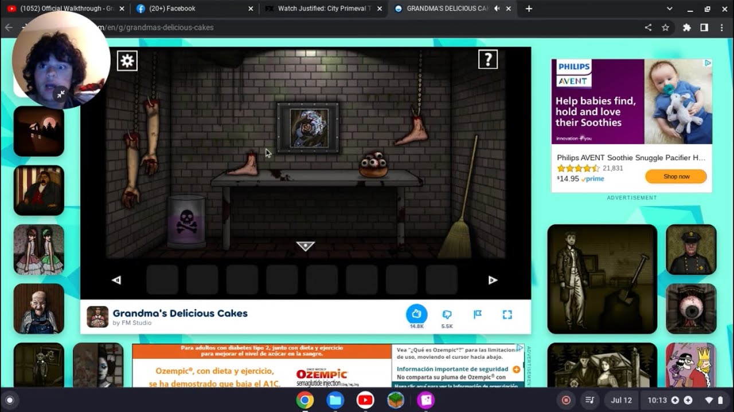Viewport: 734px width, 412px height.
Task: Open Información importante de seguridad link
Action: click(452, 370)
